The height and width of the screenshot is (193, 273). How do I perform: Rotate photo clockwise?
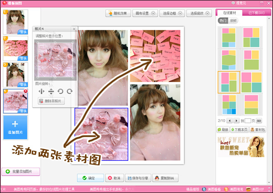[70, 91]
